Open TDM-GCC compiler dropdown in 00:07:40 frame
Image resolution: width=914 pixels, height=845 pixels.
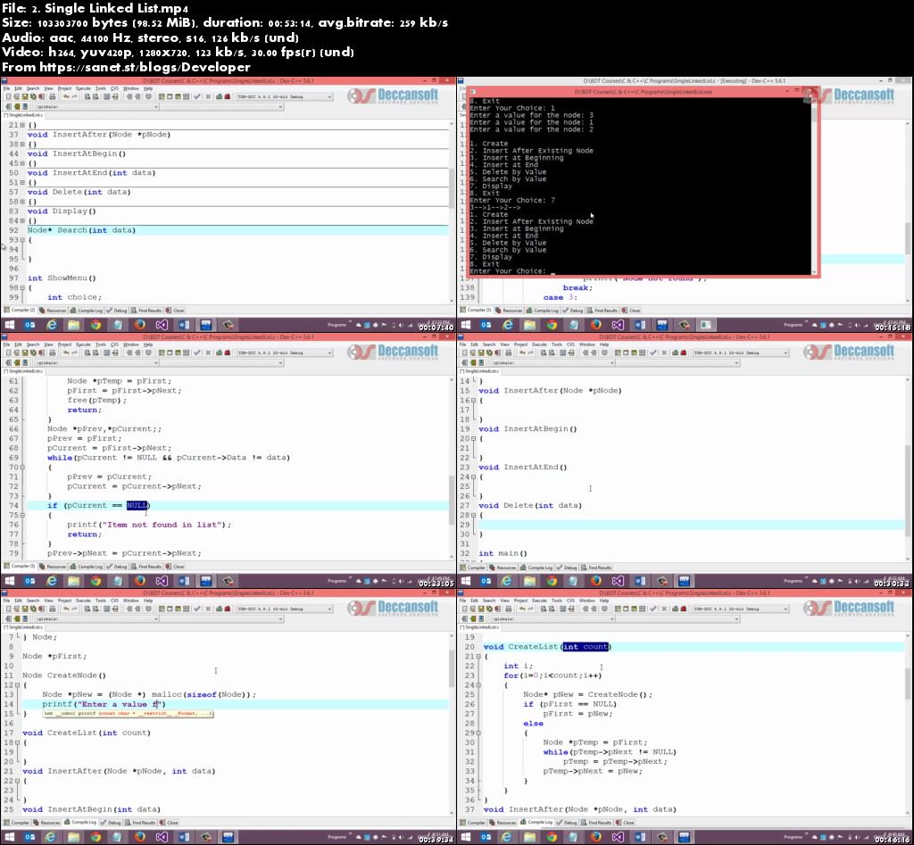point(329,96)
